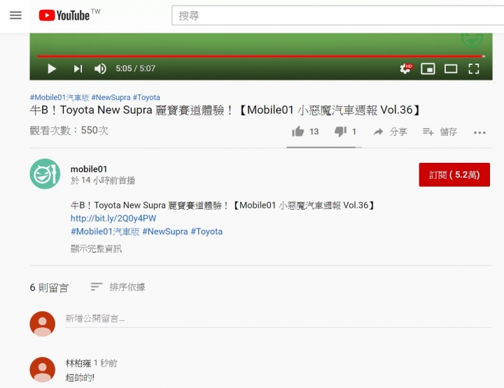Click the premiere info 於 14 小時前首播
Image resolution: width=504 pixels, height=388 pixels.
pos(103,180)
